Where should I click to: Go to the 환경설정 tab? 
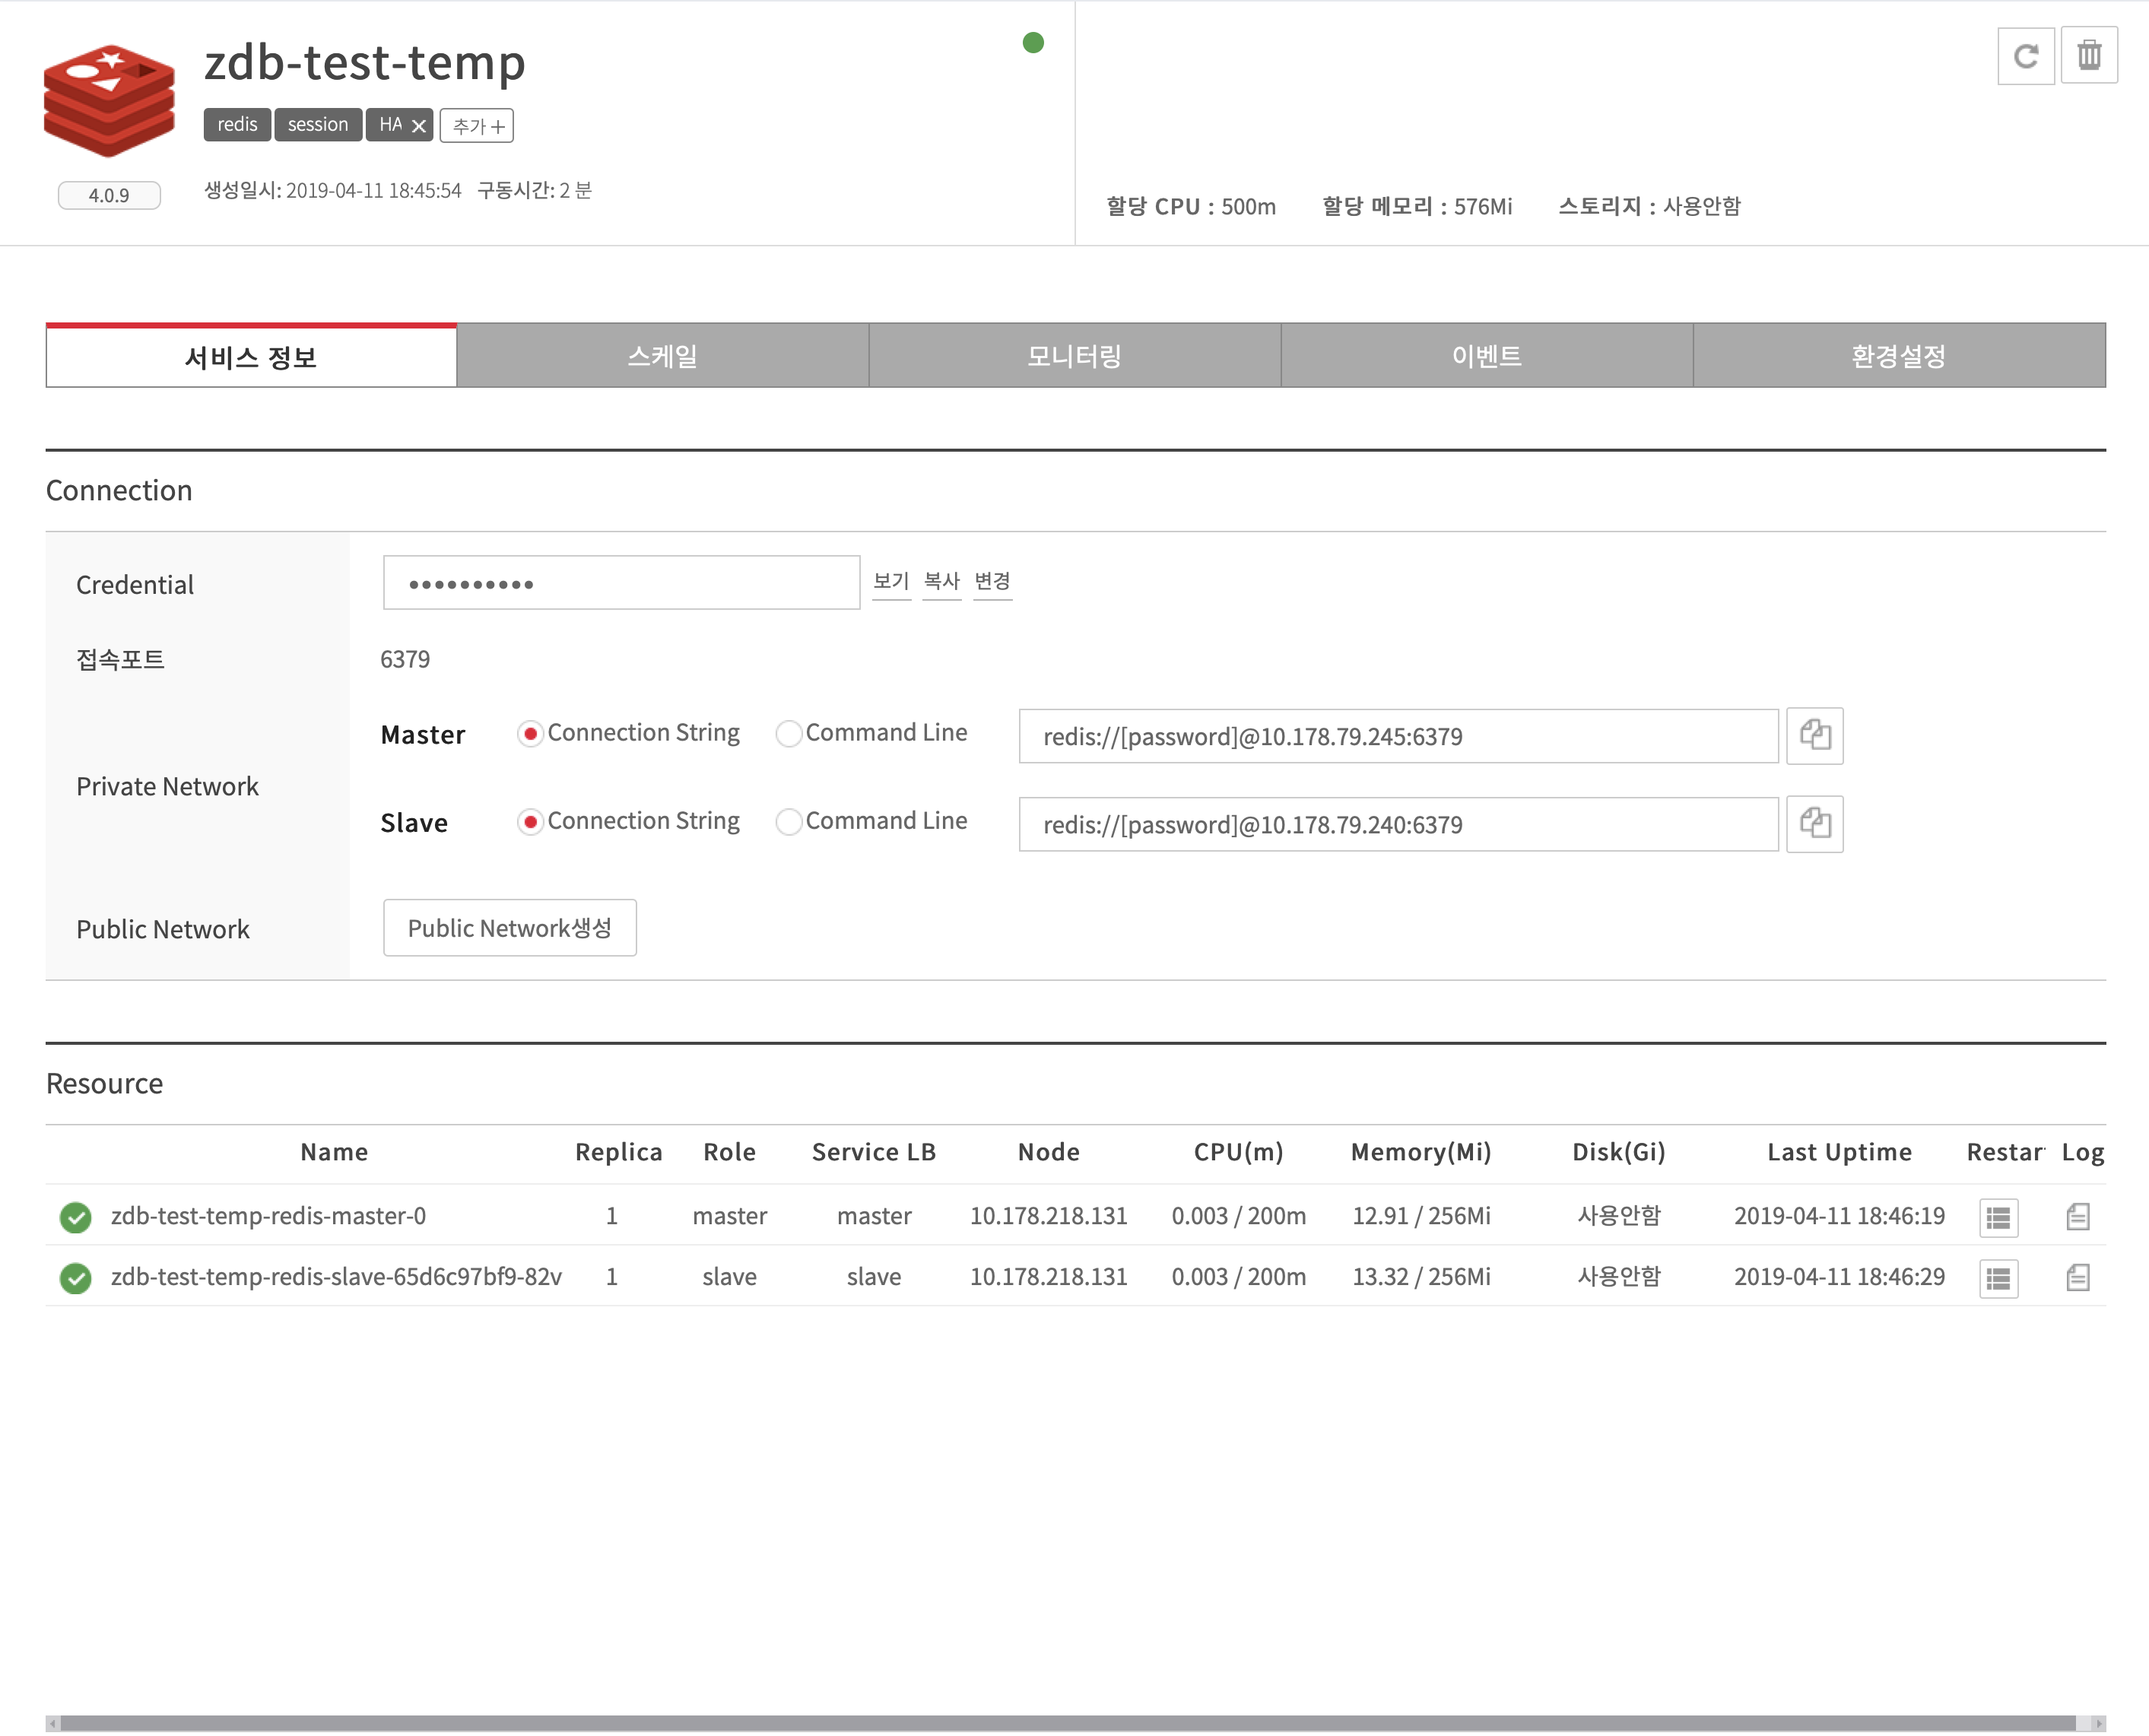1898,356
